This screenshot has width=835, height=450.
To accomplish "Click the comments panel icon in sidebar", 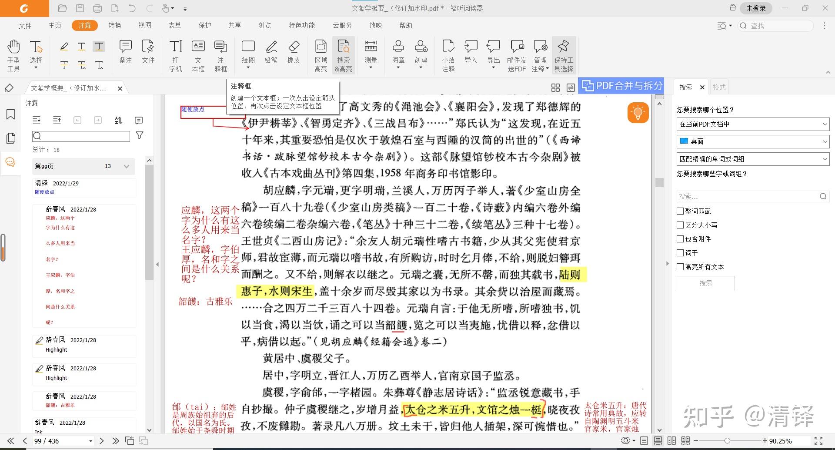I will coord(10,163).
